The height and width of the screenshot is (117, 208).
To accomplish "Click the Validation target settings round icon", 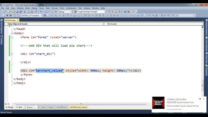I will (x=45, y=16).
